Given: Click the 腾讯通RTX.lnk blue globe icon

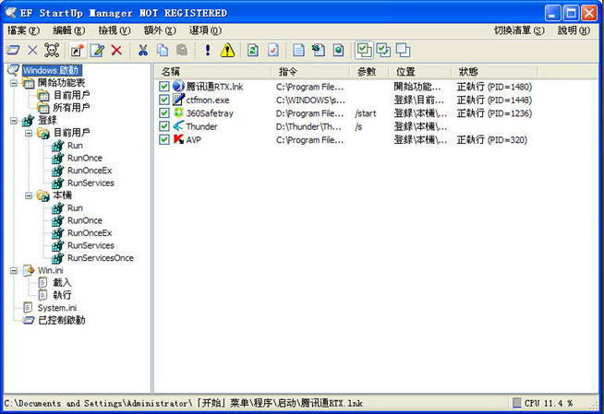Looking at the screenshot, I should 178,86.
